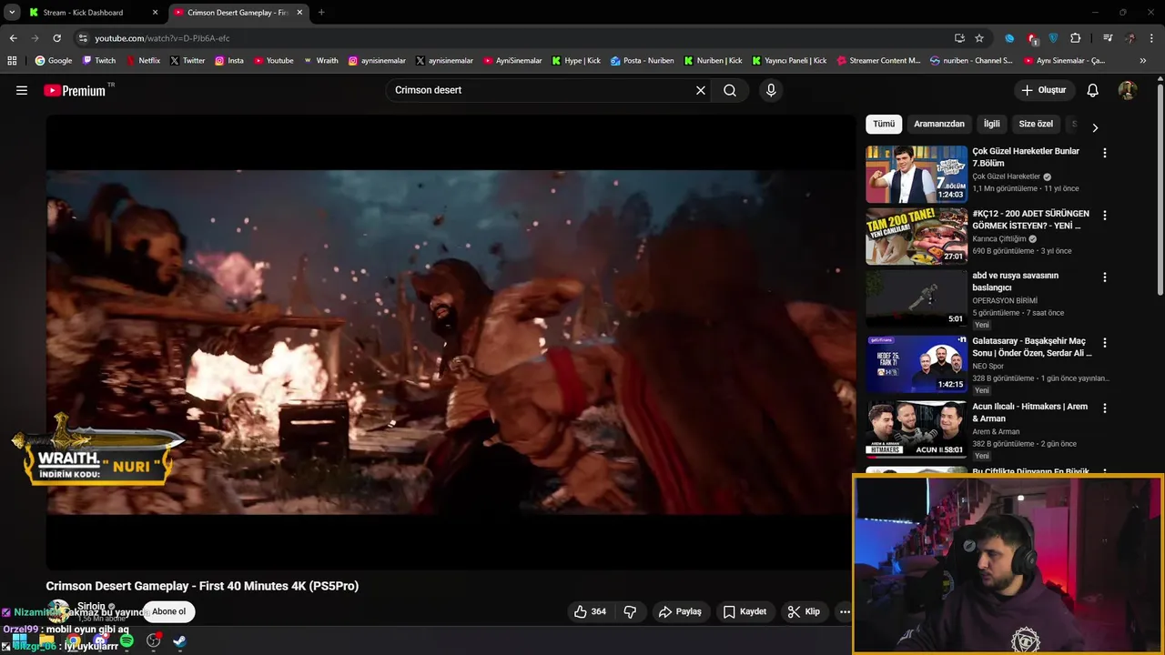Open the Posta - Nuriben bookmark

[642, 61]
